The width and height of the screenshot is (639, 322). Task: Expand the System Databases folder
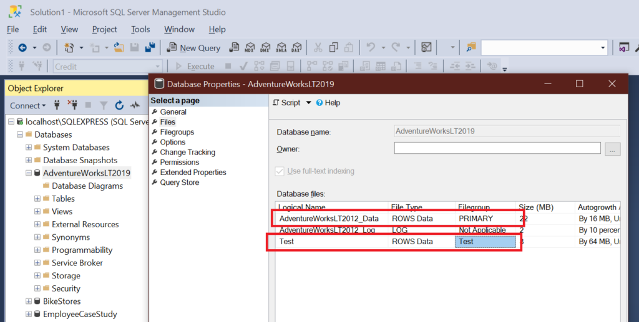point(29,148)
